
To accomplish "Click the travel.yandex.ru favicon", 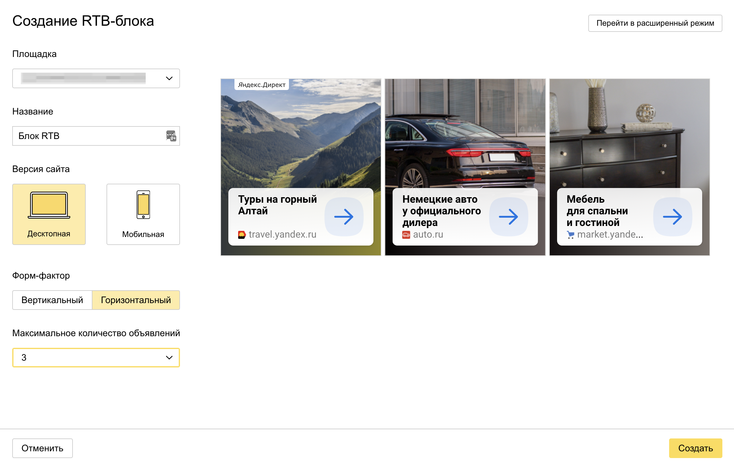I will tap(242, 235).
